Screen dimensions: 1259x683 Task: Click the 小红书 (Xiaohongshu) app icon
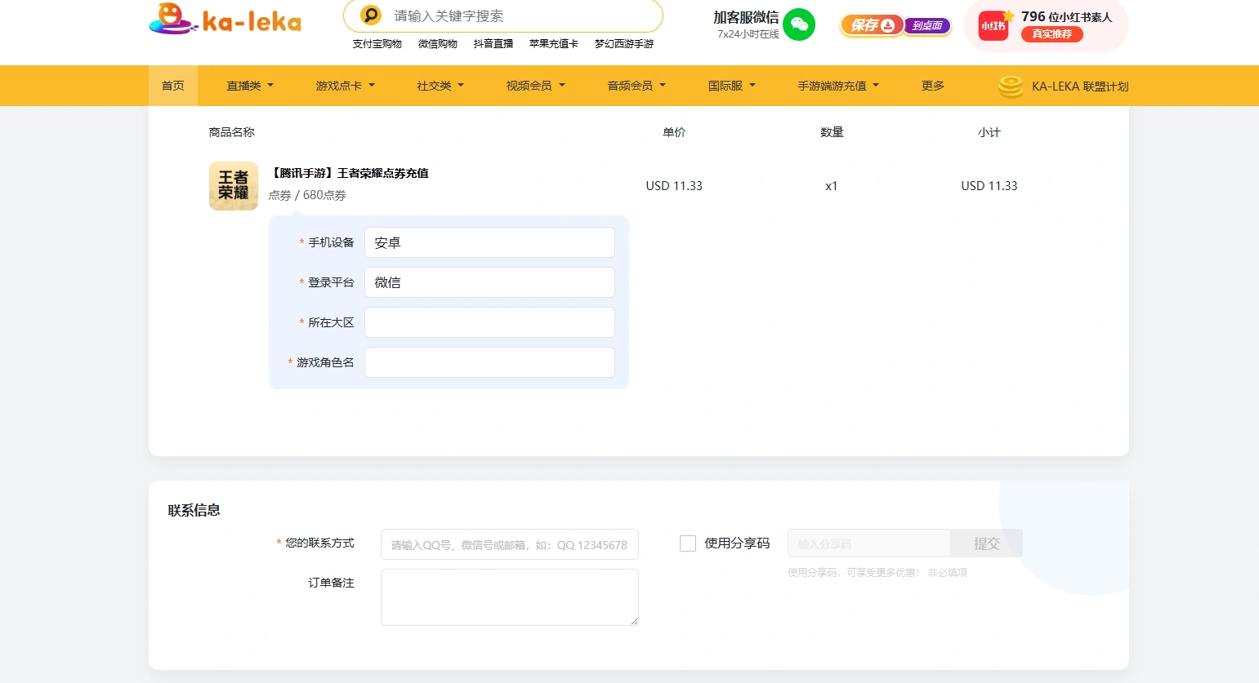click(993, 25)
